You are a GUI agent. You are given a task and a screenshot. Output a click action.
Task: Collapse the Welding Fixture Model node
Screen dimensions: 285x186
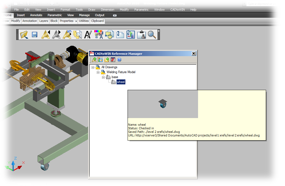98,72
